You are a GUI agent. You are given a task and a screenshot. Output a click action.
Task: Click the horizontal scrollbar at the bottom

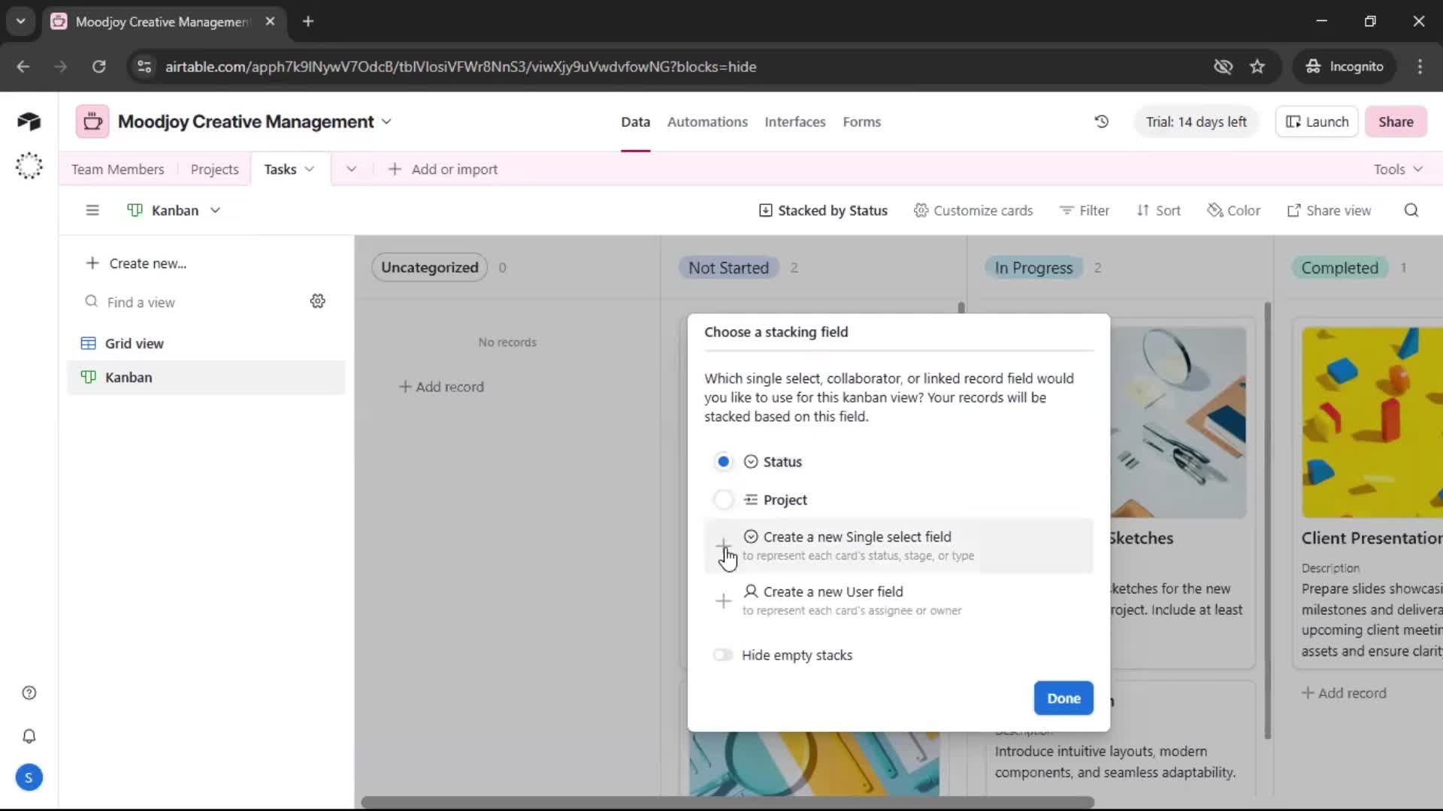click(x=728, y=802)
